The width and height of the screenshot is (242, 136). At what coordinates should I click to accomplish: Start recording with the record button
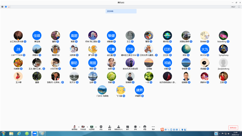point(136,127)
